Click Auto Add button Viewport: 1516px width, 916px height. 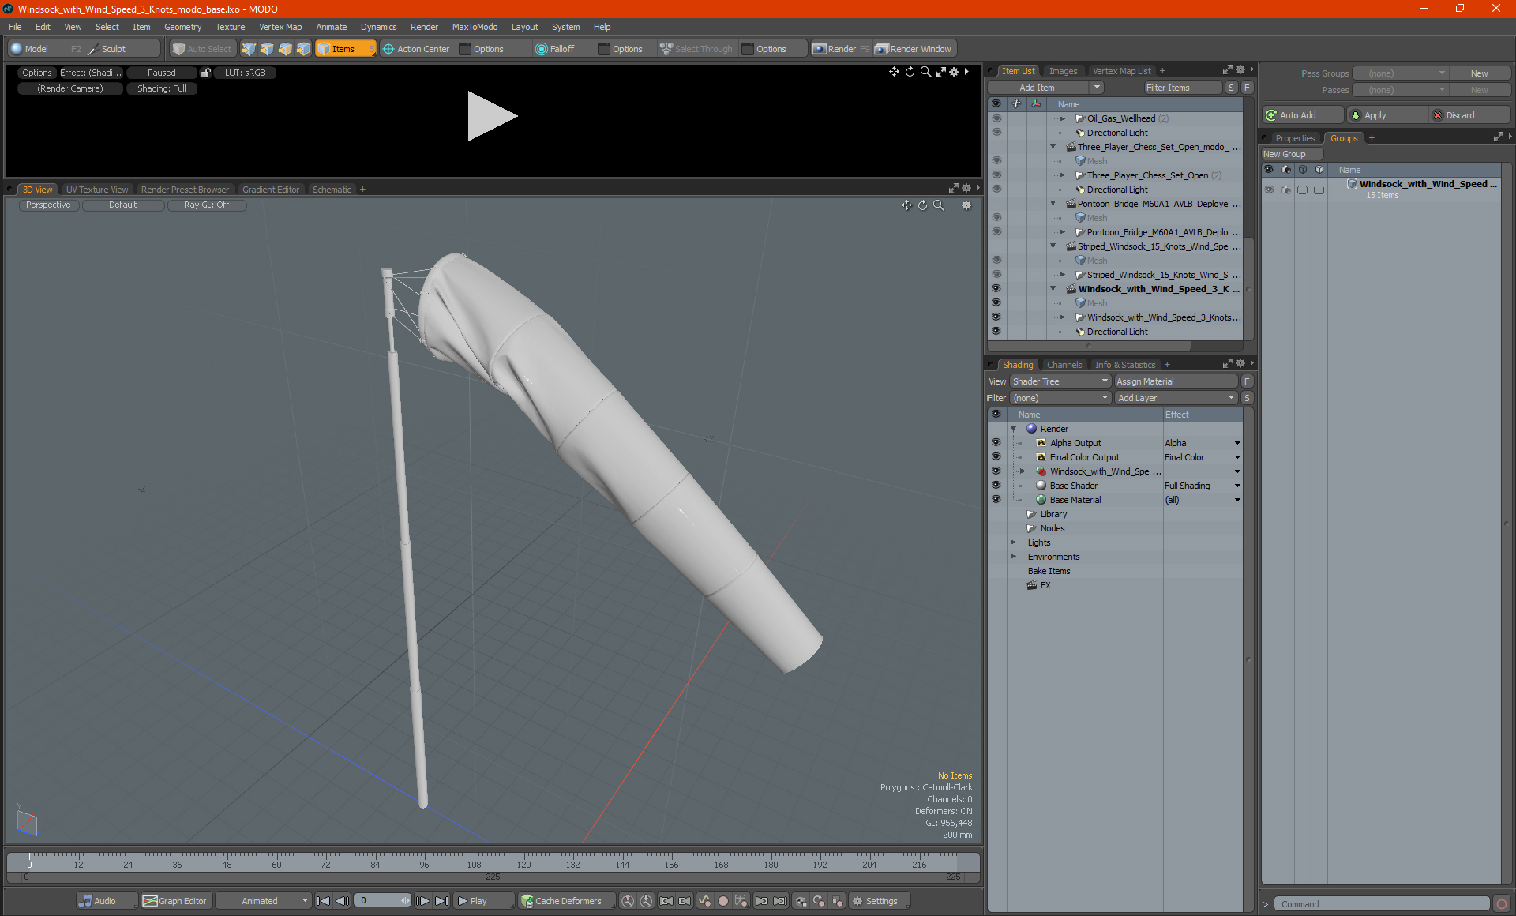click(1303, 115)
